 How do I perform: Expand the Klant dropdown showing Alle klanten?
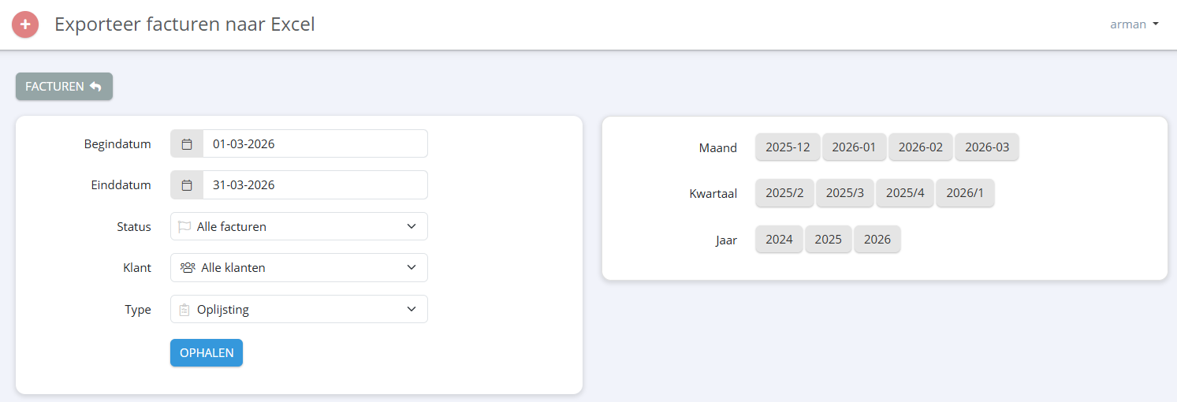(x=299, y=267)
